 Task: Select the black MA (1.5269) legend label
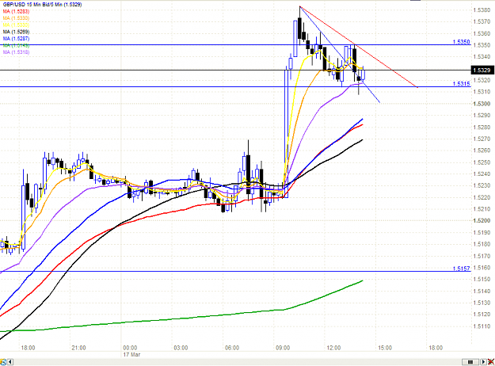pos(16,32)
